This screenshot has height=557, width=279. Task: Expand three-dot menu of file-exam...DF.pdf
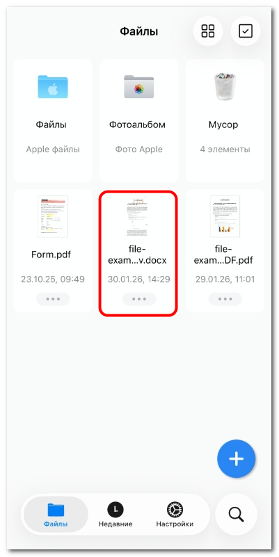[225, 299]
